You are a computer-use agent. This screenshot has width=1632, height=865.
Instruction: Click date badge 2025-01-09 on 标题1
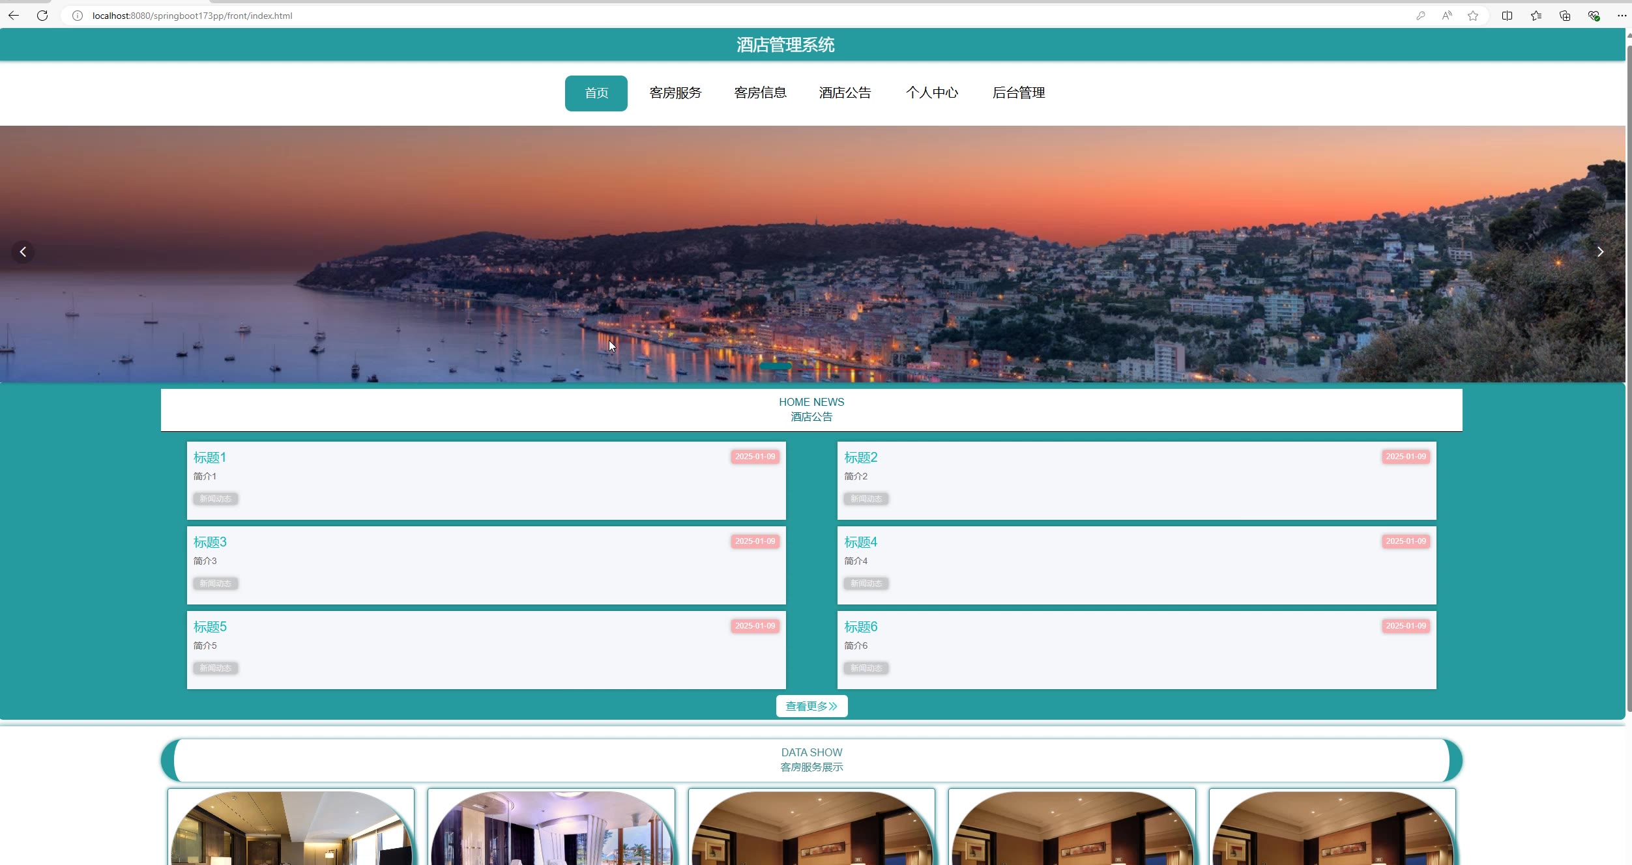(x=755, y=457)
